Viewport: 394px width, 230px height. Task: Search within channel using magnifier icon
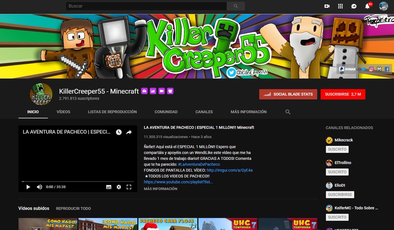click(288, 112)
